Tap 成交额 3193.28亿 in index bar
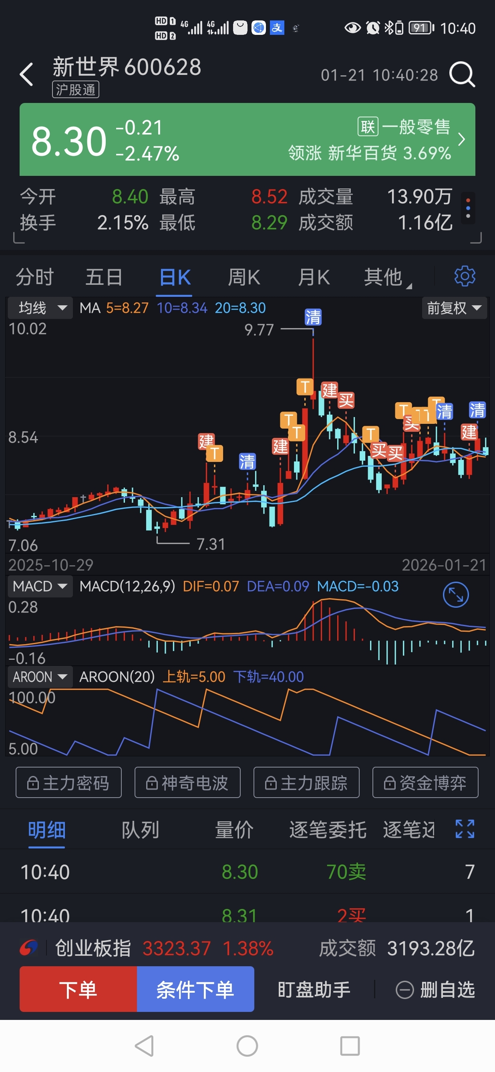 point(397,948)
